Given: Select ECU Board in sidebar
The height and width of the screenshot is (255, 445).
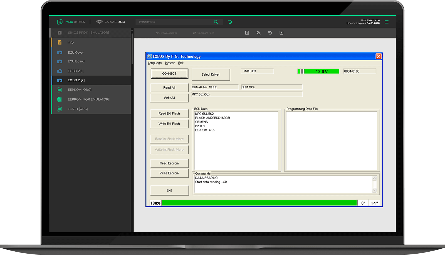Looking at the screenshot, I should pyautogui.click(x=91, y=61).
